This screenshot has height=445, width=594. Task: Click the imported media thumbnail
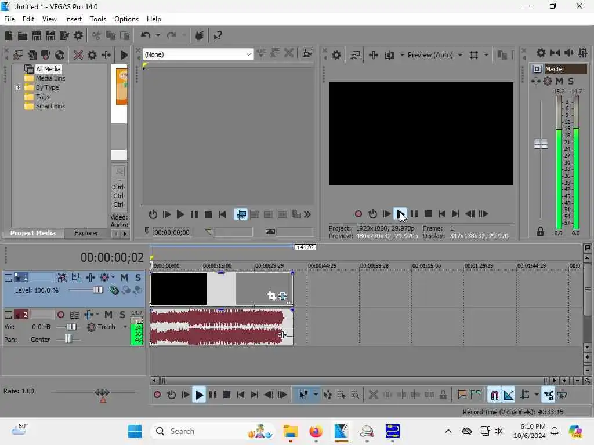[121, 87]
